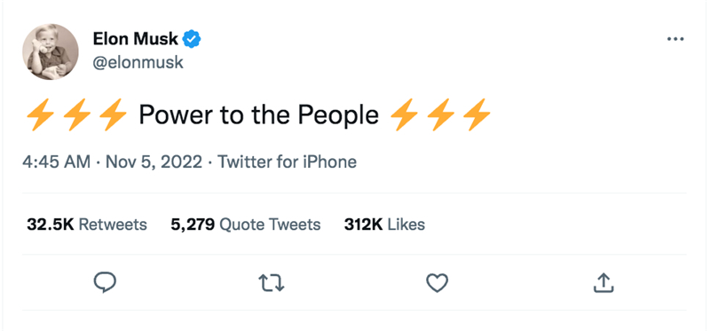Open the reply speech bubble icon
Viewport: 710px width, 331px height.
coord(105,282)
